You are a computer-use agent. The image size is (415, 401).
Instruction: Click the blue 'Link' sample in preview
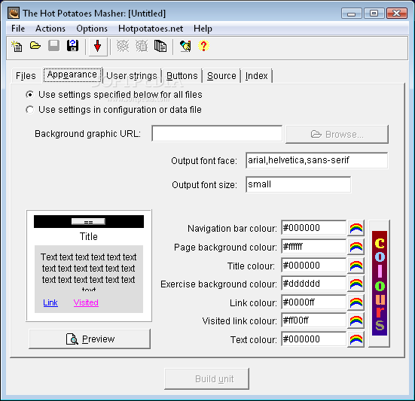50,302
